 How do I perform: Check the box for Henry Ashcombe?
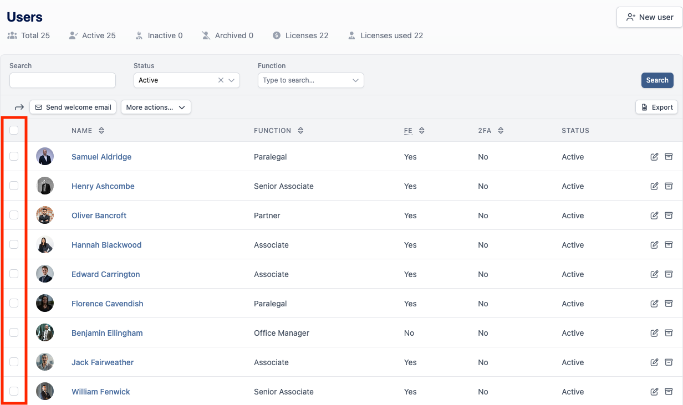point(14,186)
